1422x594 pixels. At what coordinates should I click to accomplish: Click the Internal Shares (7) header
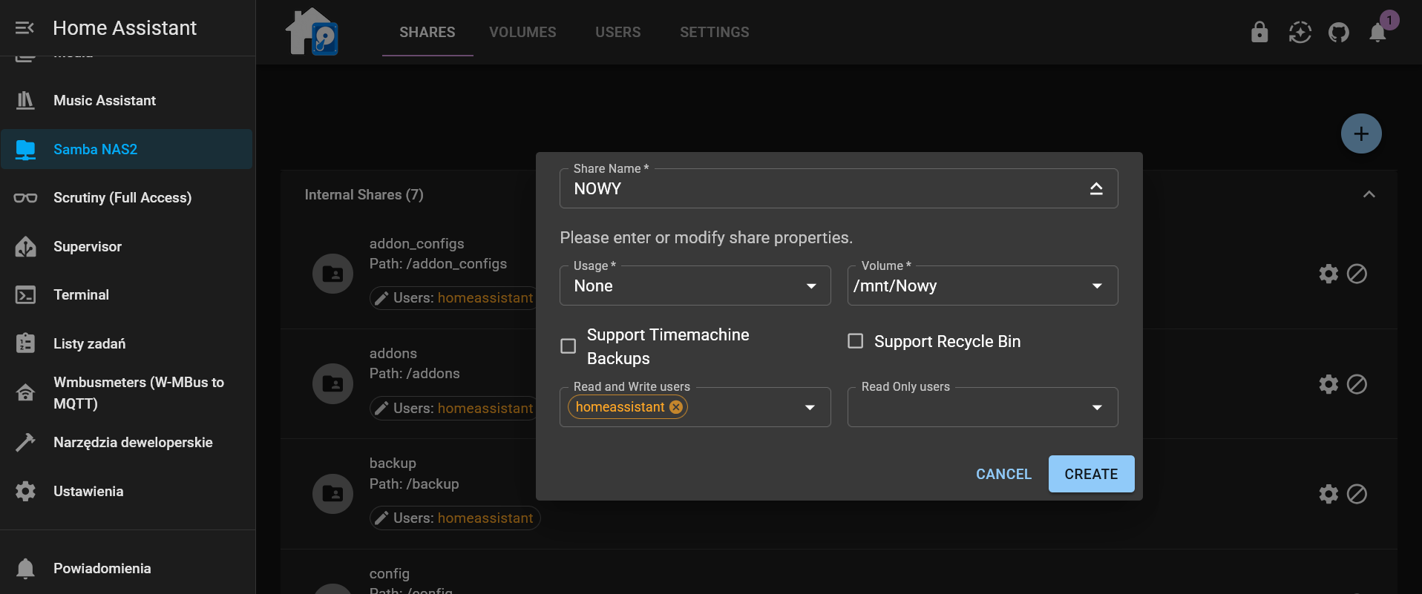(364, 194)
